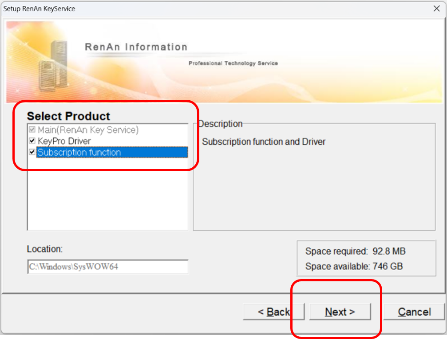Click the RenAn Information banner title
This screenshot has height=339, width=447.
(136, 47)
